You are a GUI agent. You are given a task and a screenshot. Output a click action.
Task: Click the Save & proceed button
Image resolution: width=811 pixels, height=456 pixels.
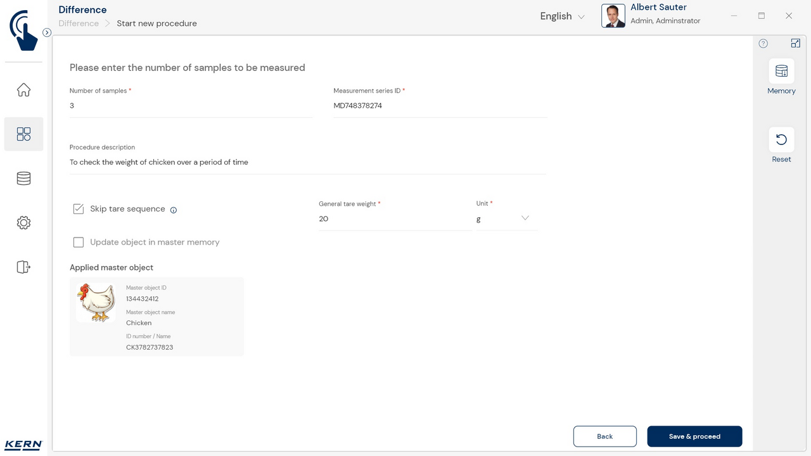click(x=694, y=436)
